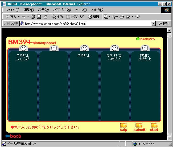Click the help button icon
The width and height of the screenshot is (173, 147).
123,125
